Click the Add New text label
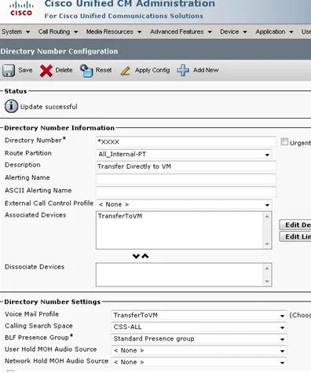 (206, 70)
